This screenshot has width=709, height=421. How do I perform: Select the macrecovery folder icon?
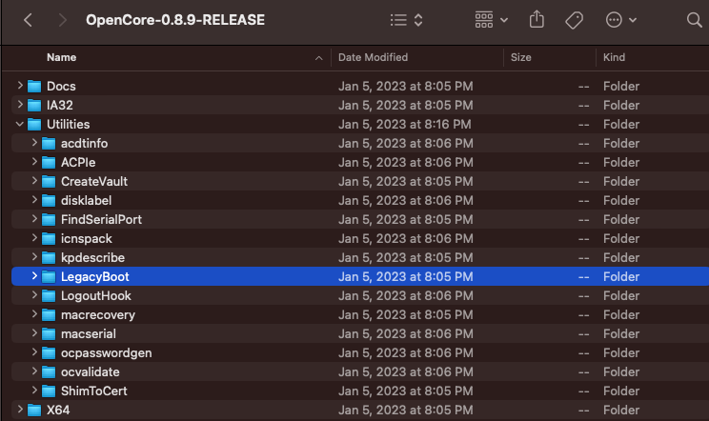pyautogui.click(x=49, y=315)
